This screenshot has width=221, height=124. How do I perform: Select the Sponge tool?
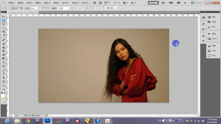tap(4, 66)
